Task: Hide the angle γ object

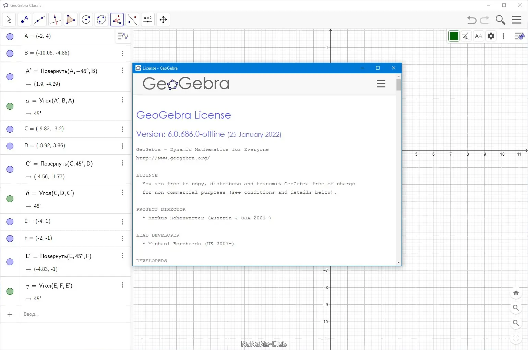Action: [x=10, y=291]
